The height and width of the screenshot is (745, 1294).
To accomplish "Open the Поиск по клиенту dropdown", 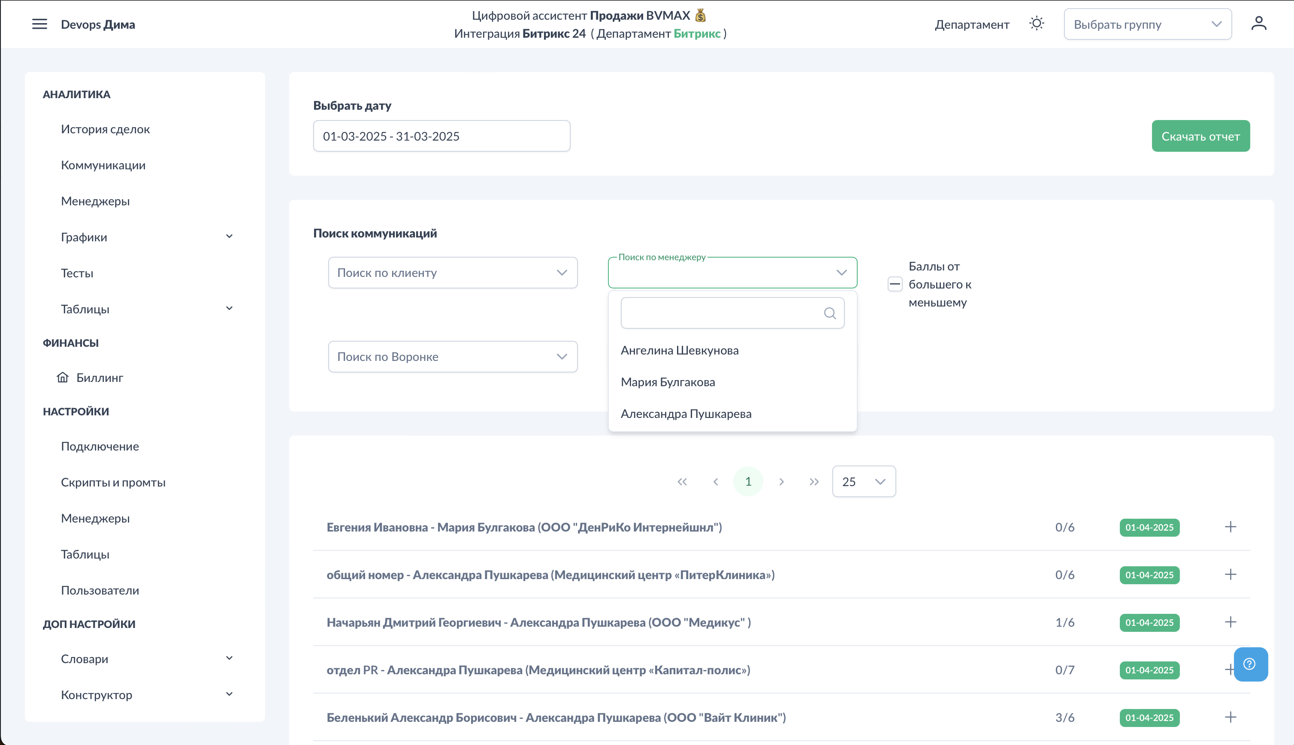I will coord(452,273).
